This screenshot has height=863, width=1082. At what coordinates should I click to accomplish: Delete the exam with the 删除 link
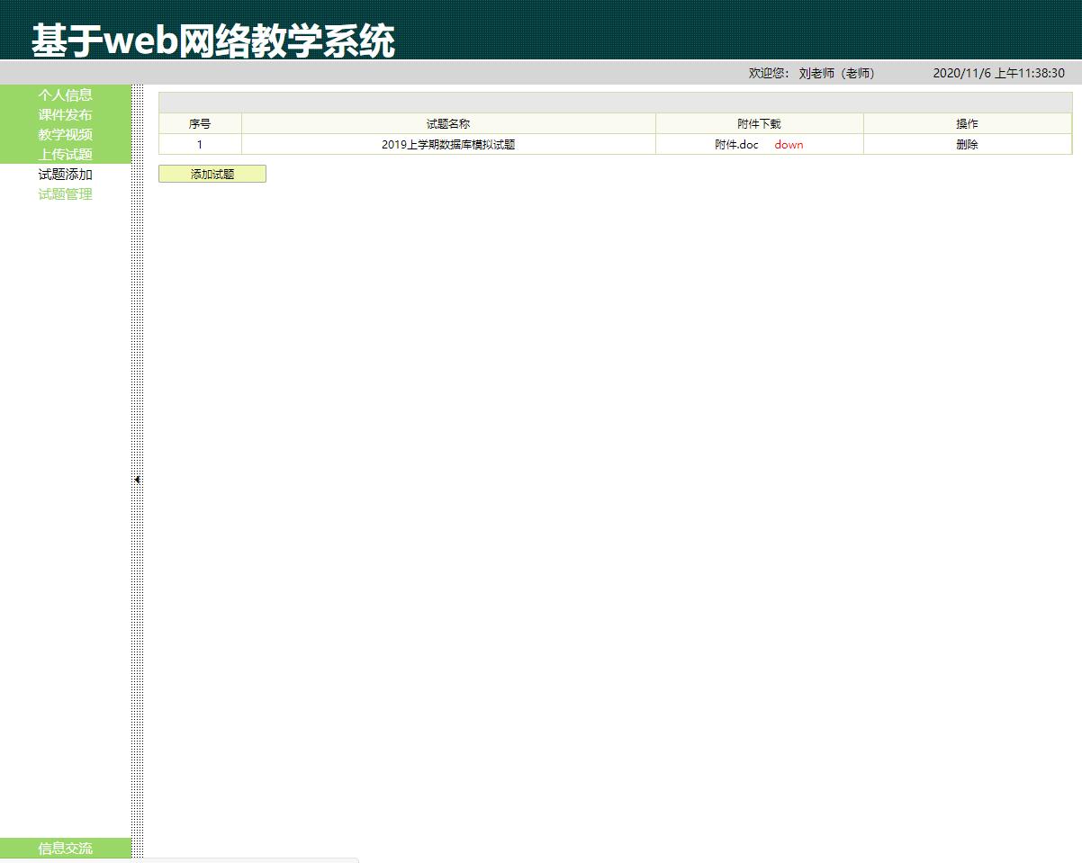(x=967, y=144)
